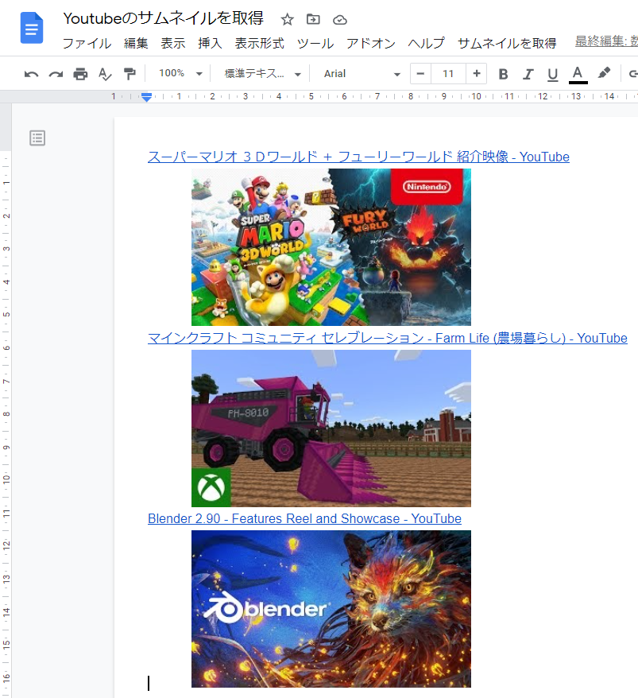The image size is (638, 698).
Task: Click the move-to-folder icon
Action: [x=313, y=19]
